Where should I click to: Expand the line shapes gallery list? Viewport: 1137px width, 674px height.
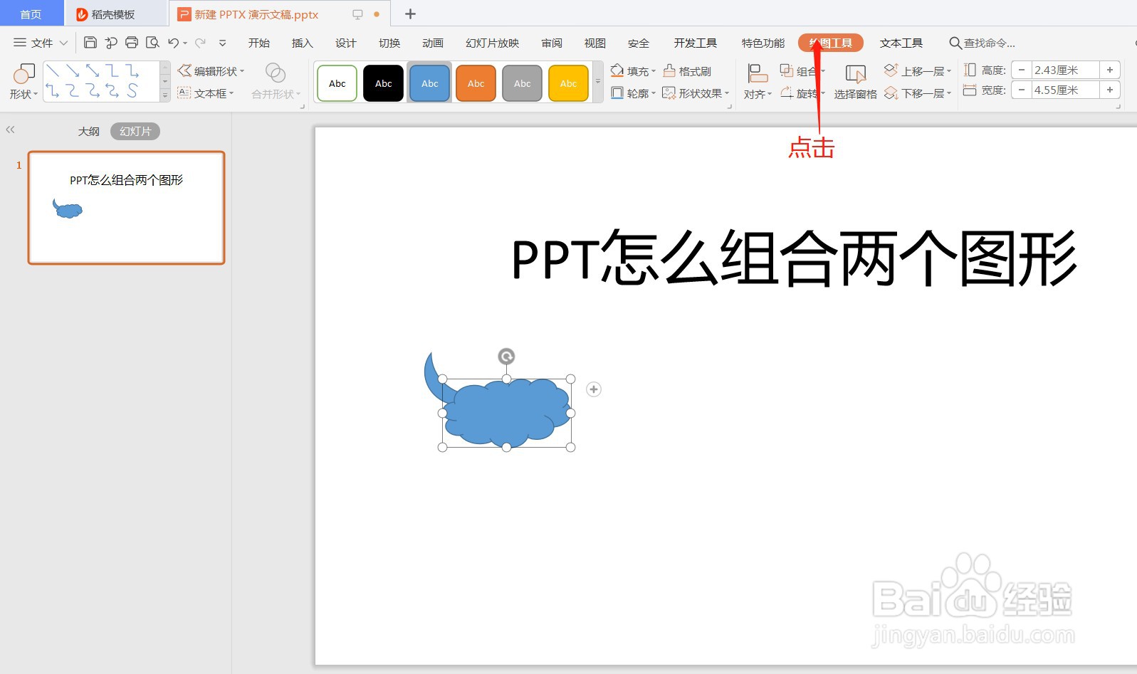click(x=165, y=95)
